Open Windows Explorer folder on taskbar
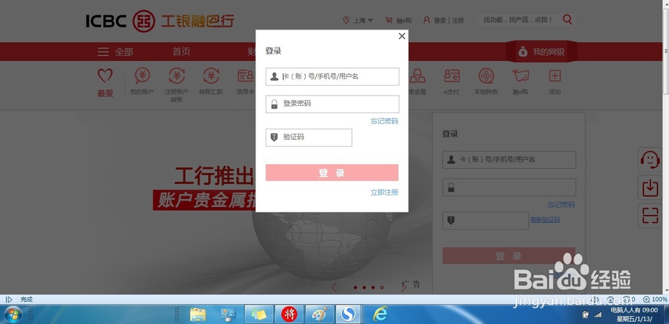The width and height of the screenshot is (669, 324). [198, 315]
